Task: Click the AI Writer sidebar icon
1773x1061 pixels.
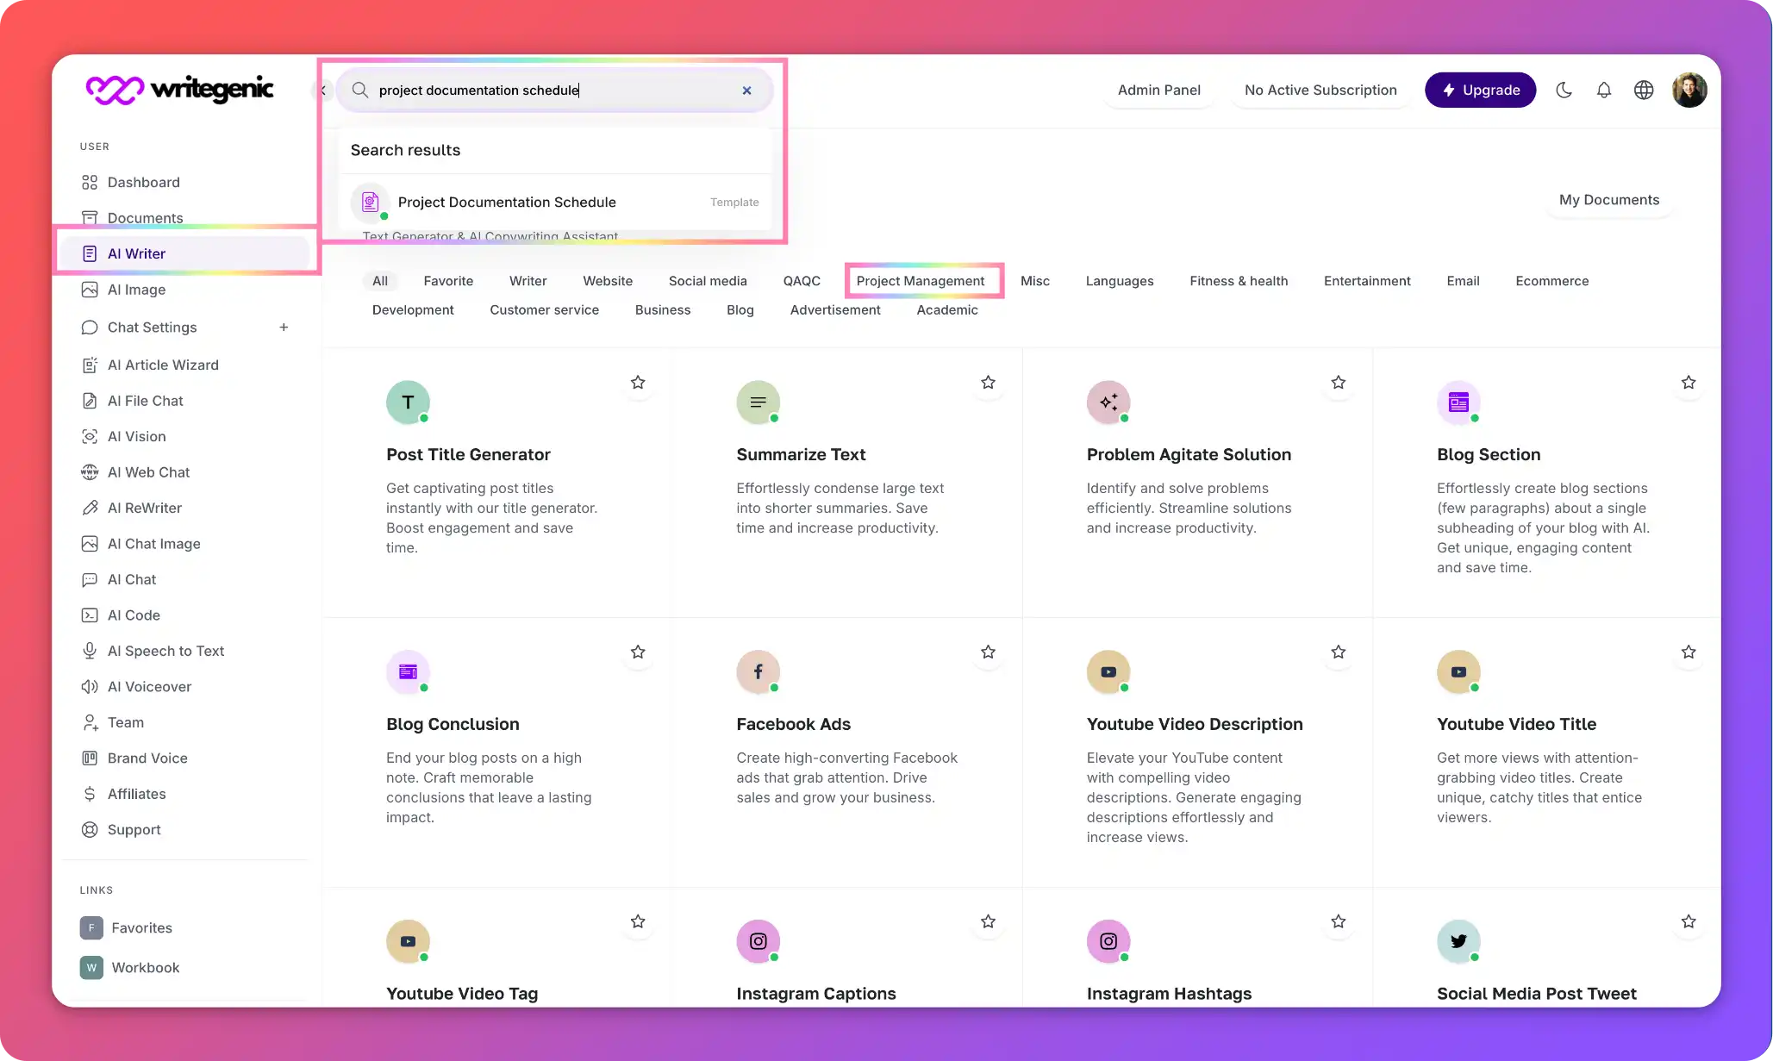Action: tap(90, 253)
